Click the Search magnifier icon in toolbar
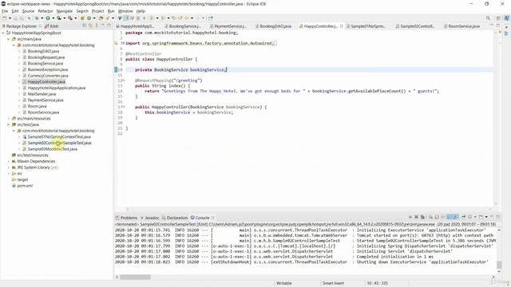Image resolution: width=511 pixels, height=287 pixels. coord(488,18)
